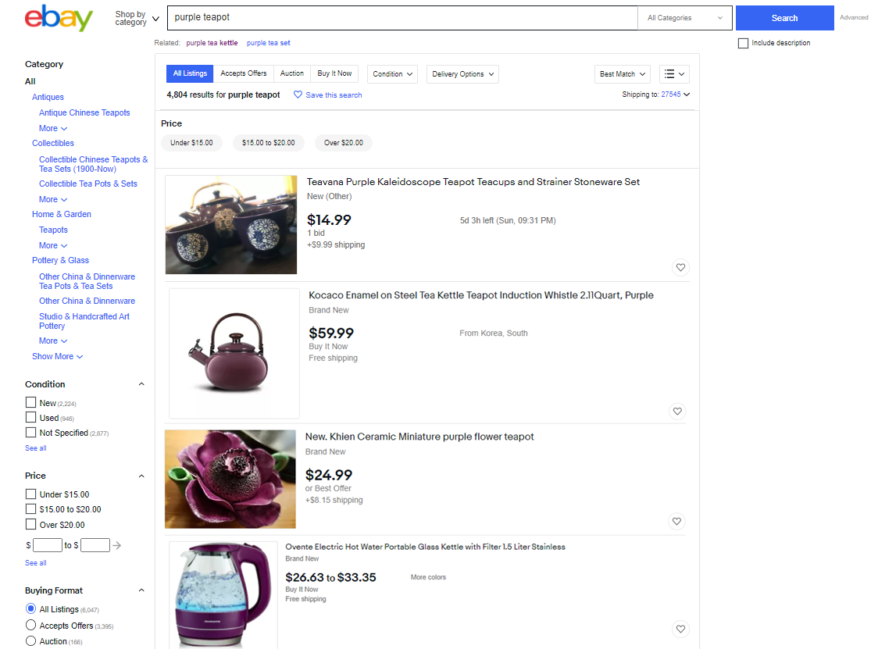
Task: Tick the New condition checkbox
Action: (x=30, y=403)
